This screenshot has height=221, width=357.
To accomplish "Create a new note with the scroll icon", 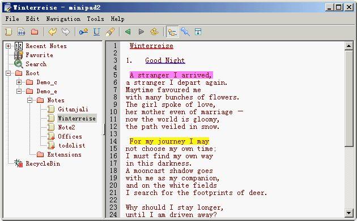I will click(x=8, y=32).
